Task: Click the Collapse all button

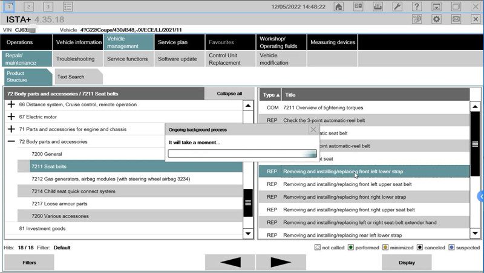Action: tap(229, 94)
